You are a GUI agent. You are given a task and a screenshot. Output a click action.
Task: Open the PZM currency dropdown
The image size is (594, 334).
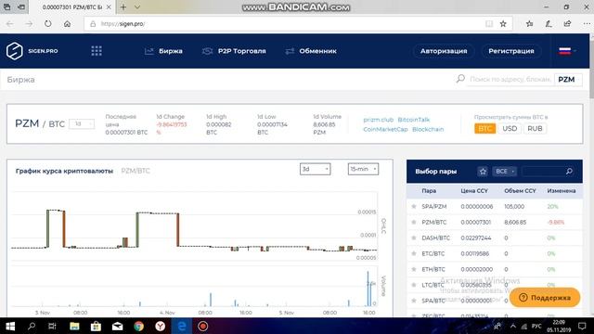pos(568,80)
